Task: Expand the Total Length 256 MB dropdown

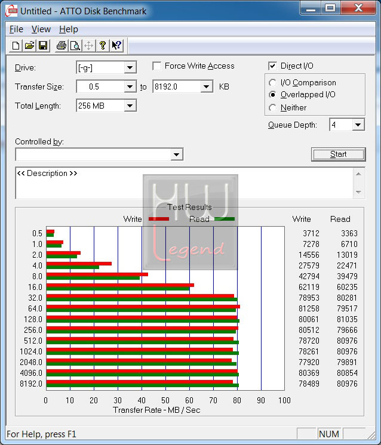Action: tap(130, 106)
